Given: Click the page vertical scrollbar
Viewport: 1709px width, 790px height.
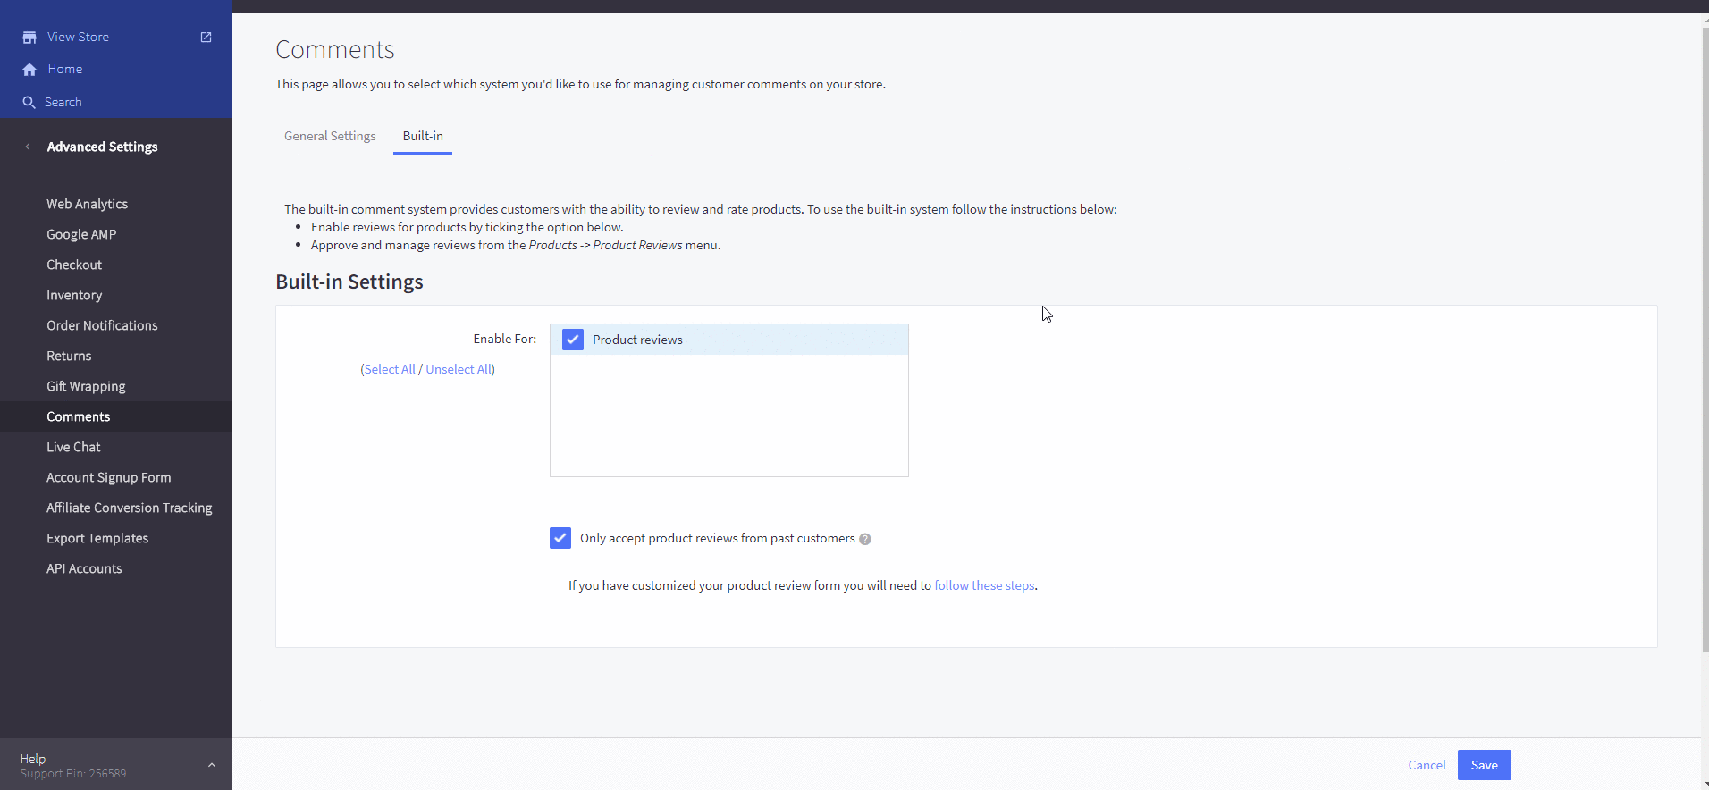Looking at the screenshot, I should coord(1705,340).
